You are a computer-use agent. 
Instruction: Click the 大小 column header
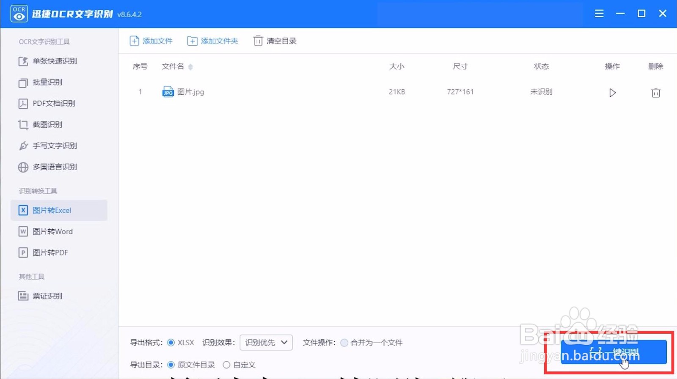coord(397,66)
